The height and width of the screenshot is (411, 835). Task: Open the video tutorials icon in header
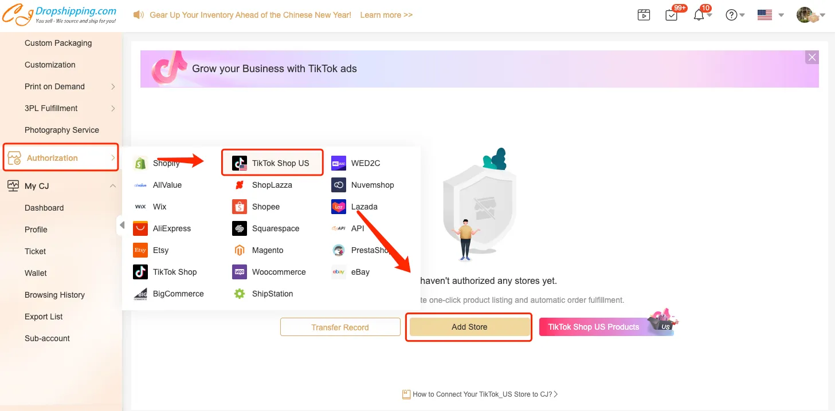[x=644, y=15]
